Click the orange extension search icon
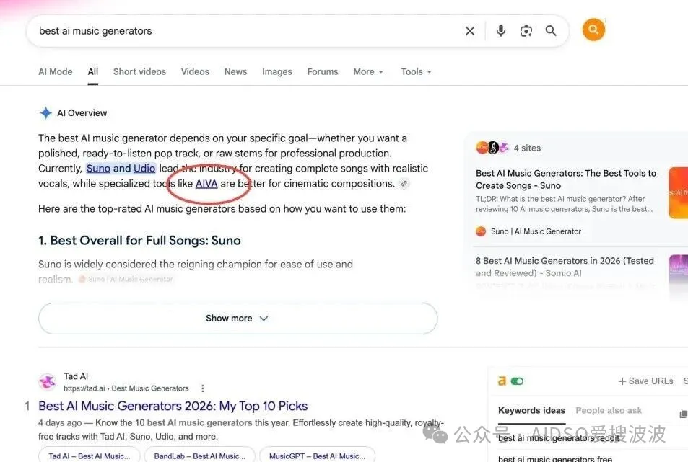Image resolution: width=688 pixels, height=462 pixels. pos(593,30)
